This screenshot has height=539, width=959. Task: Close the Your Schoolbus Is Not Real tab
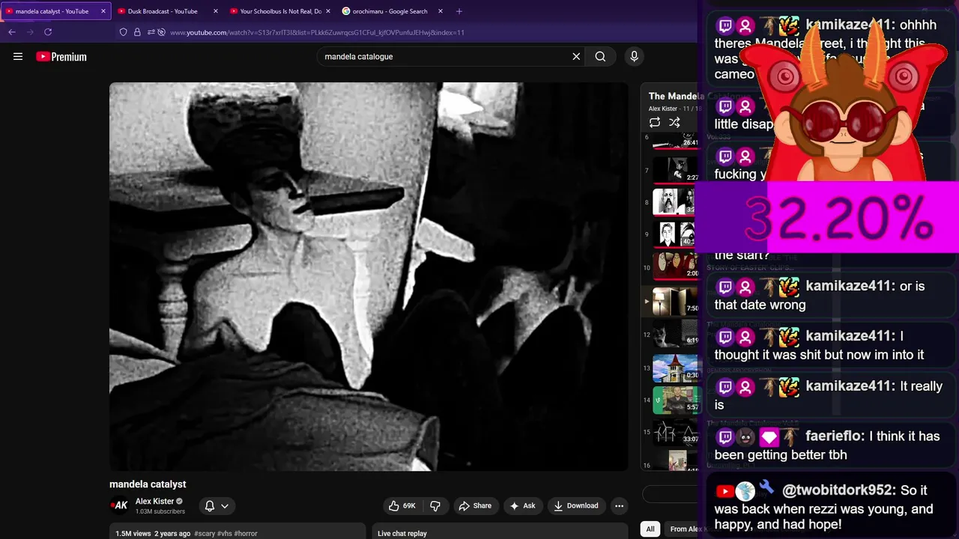click(x=328, y=11)
